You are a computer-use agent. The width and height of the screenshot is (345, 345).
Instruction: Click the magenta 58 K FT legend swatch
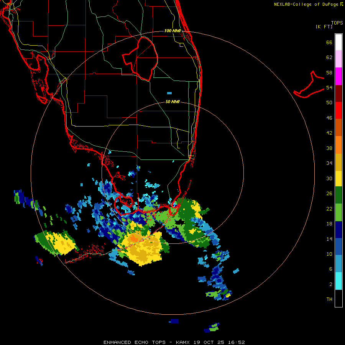pos(338,76)
